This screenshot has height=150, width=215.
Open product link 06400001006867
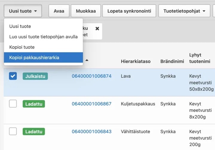coord(91,104)
